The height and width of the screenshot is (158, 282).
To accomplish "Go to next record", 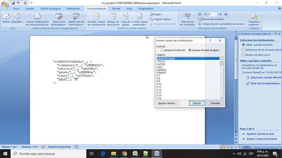I will 220,14.
